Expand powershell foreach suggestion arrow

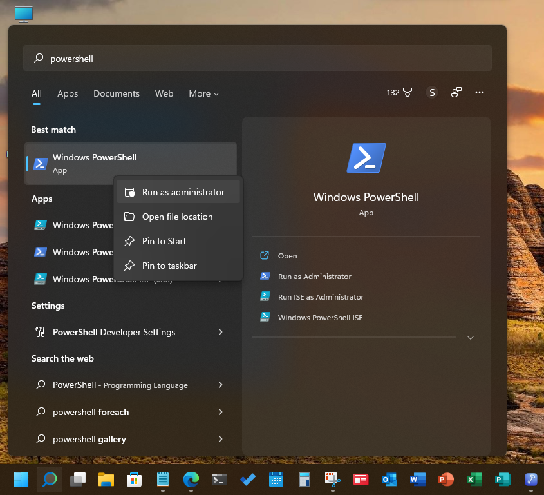pos(221,412)
